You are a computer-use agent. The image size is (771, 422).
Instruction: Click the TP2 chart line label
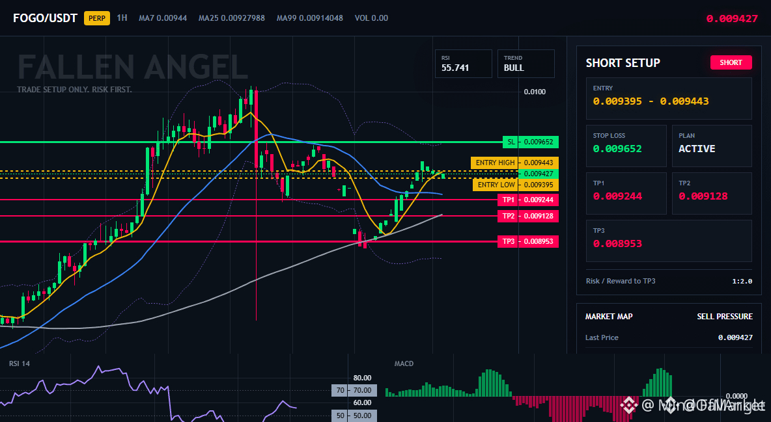(508, 216)
